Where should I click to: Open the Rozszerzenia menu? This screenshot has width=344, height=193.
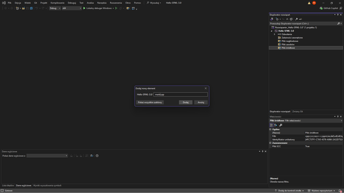(x=116, y=3)
